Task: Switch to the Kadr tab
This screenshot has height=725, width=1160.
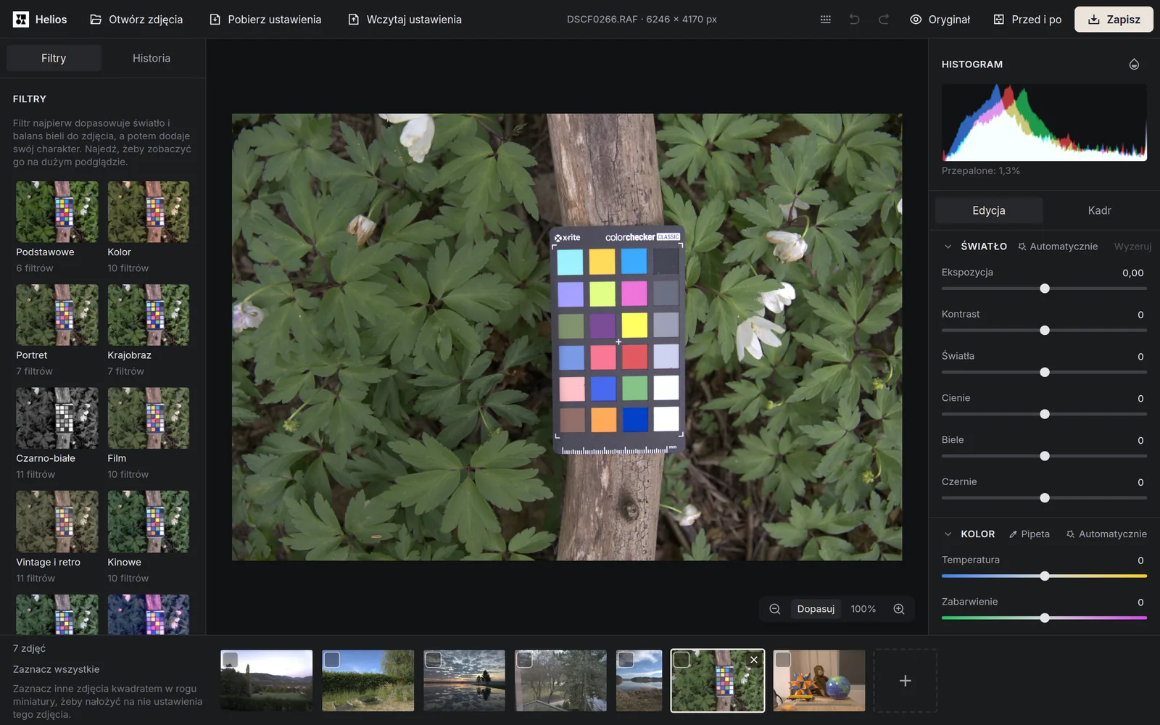Action: pos(1099,210)
